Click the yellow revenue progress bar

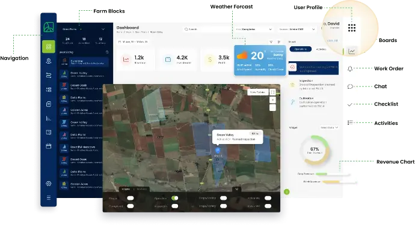coord(339,182)
